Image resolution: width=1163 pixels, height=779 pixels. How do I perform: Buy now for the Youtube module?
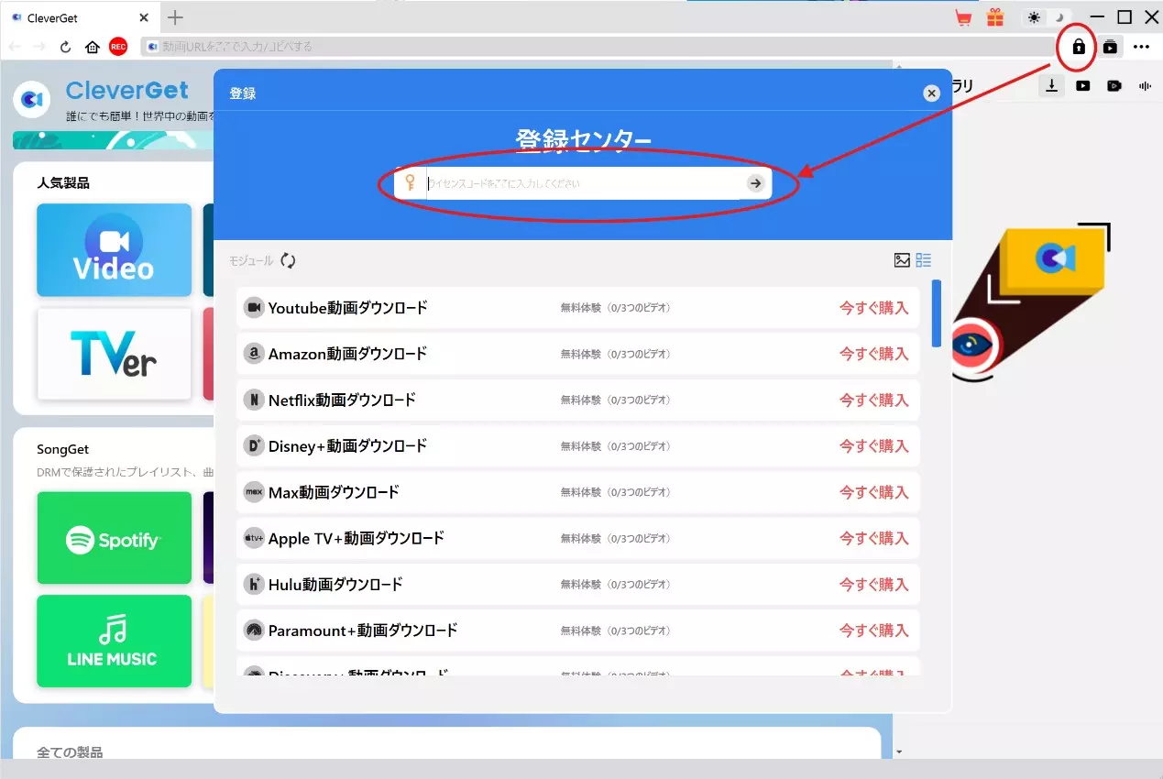pyautogui.click(x=874, y=308)
